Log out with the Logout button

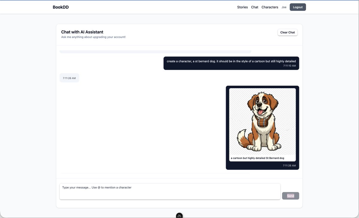pos(298,7)
